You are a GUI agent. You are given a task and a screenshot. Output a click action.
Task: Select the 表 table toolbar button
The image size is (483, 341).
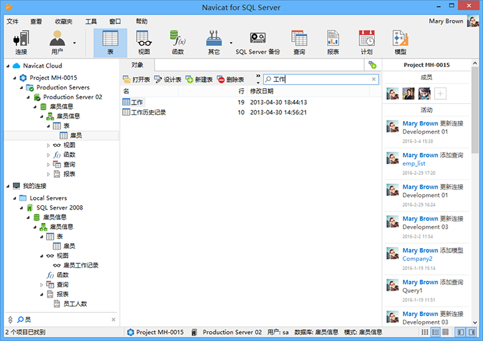pyautogui.click(x=110, y=43)
